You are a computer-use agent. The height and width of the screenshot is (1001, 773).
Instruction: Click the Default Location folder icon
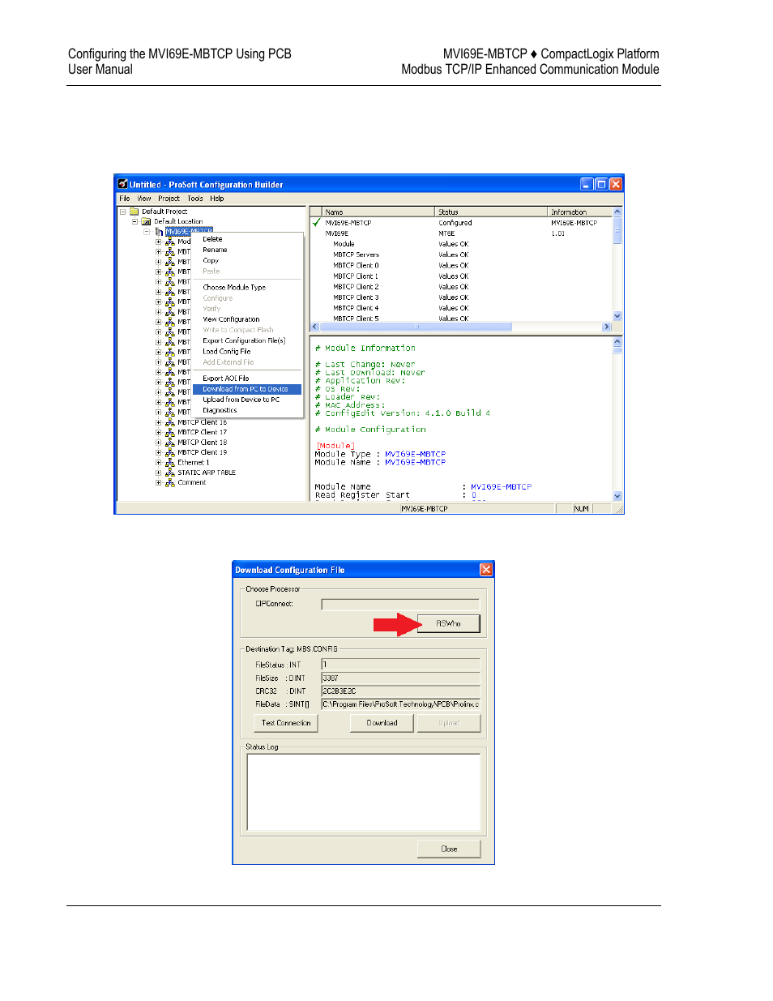coord(146,221)
